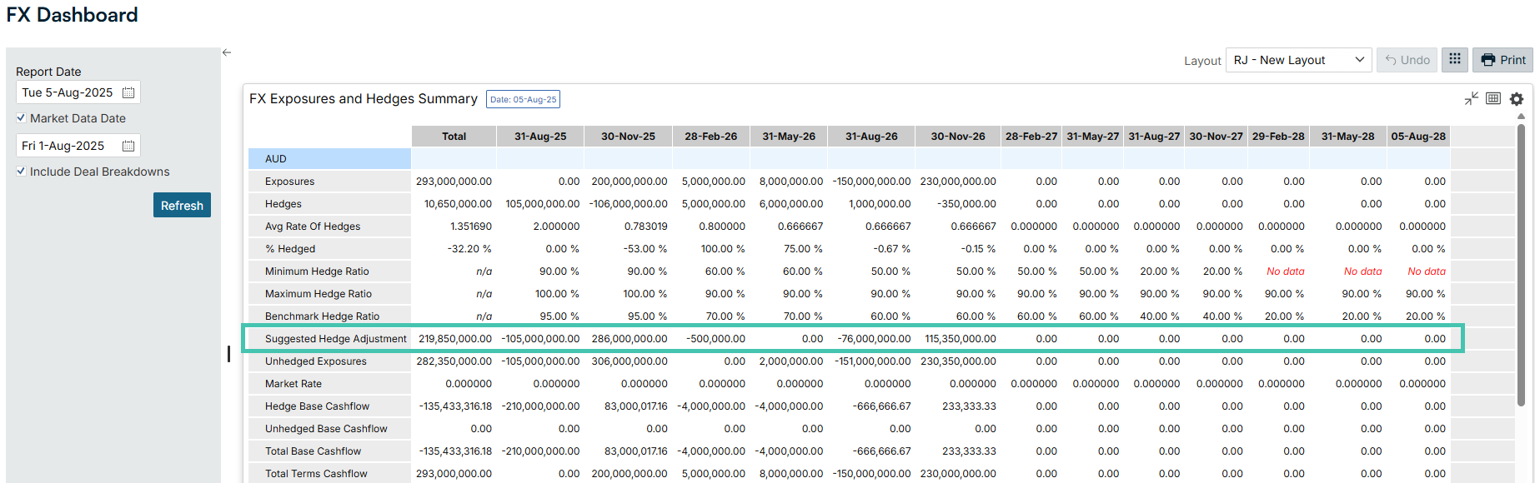Click the grid layout icon button
Screen dimensions: 1535x483
pyautogui.click(x=1455, y=59)
